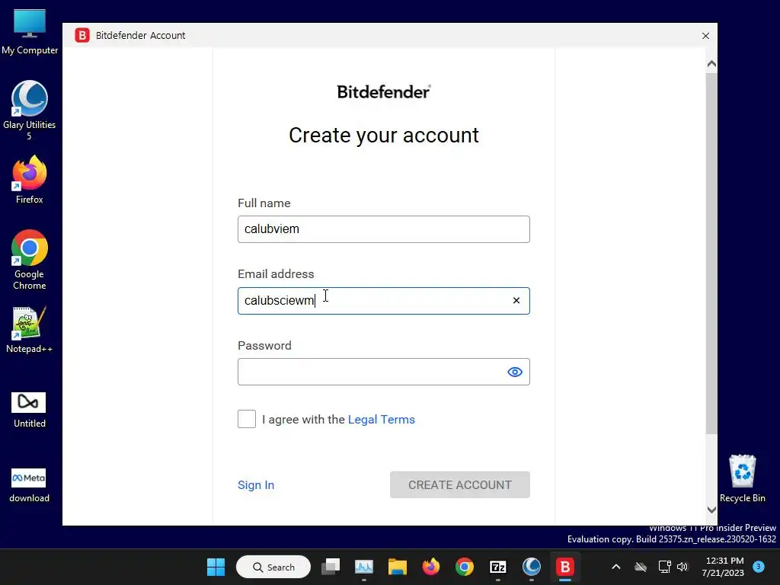Viewport: 780px width, 585px height.
Task: Open Google Chrome desktop shortcut
Action: click(x=30, y=260)
